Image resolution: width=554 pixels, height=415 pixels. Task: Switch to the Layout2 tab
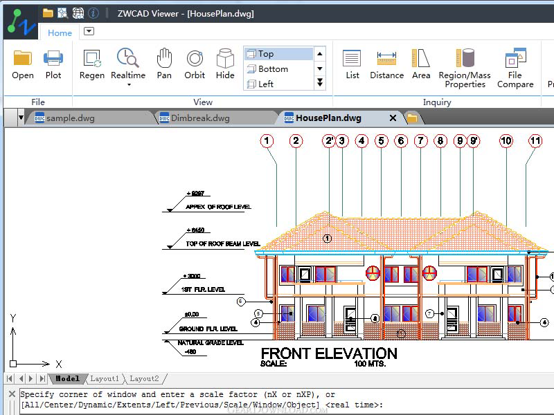[144, 378]
